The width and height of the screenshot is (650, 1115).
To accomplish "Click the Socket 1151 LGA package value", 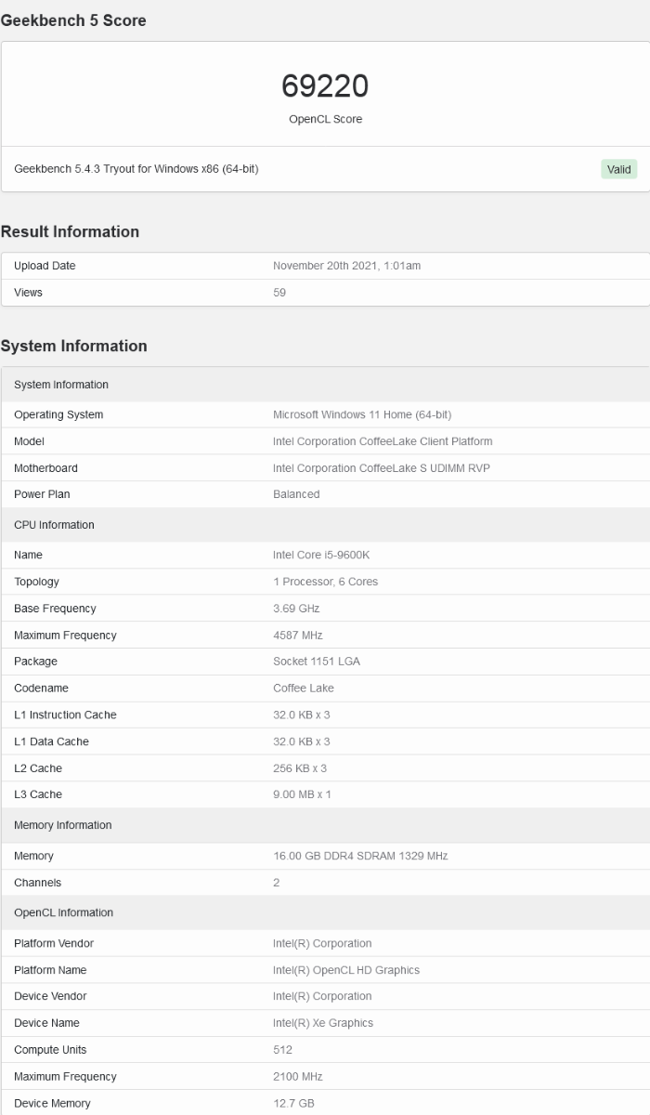I will tap(317, 662).
